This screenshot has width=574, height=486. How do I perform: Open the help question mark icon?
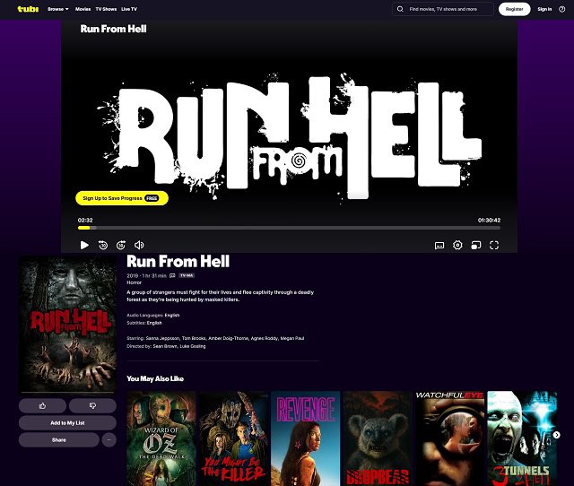coord(562,9)
